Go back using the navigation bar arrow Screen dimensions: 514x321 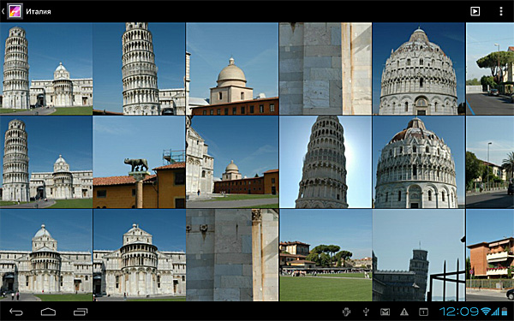[x=16, y=312]
